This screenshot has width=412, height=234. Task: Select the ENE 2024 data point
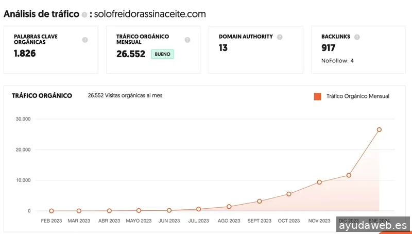tap(379, 129)
